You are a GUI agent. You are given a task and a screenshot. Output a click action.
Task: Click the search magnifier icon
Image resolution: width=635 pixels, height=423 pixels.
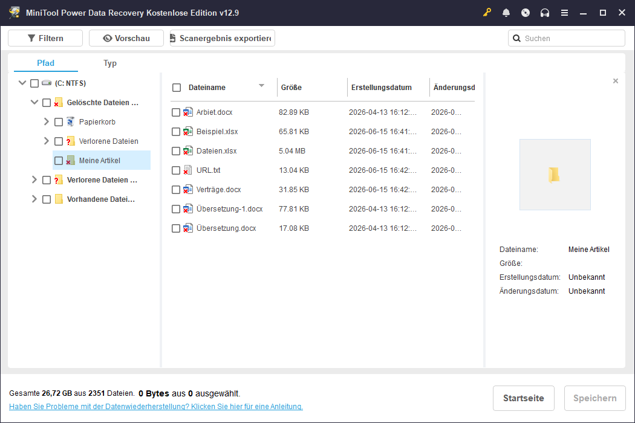tap(516, 39)
